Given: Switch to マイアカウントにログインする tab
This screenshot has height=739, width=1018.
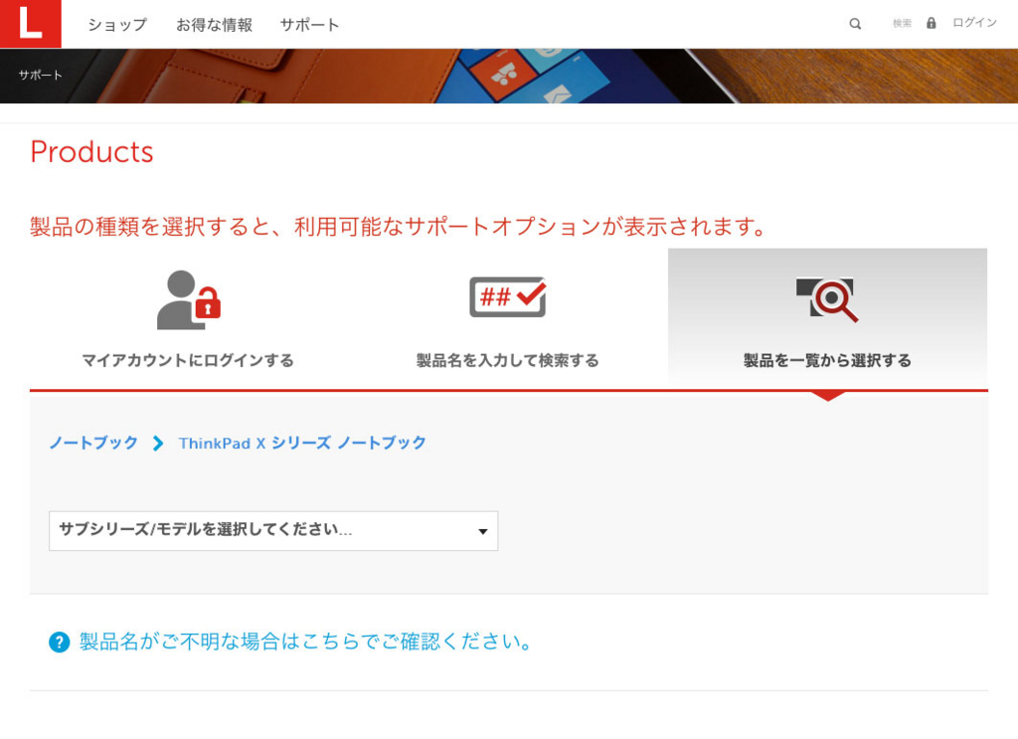Looking at the screenshot, I should 189,361.
